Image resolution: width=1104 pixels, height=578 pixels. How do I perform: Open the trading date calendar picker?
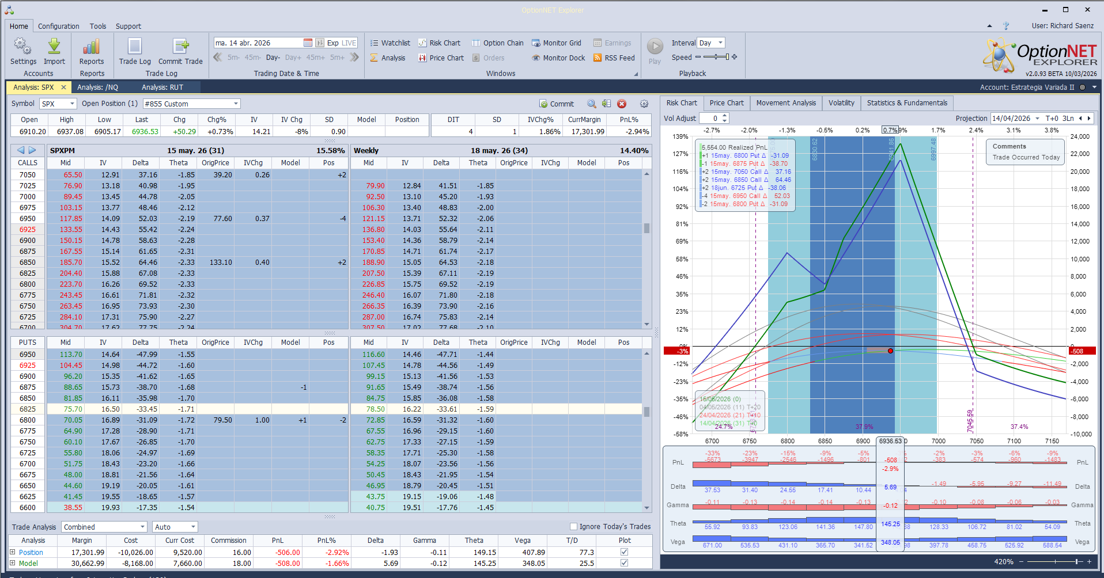[308, 43]
